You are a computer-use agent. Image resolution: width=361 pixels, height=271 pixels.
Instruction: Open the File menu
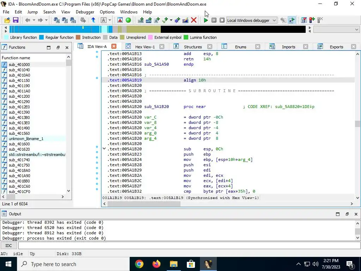(6, 12)
